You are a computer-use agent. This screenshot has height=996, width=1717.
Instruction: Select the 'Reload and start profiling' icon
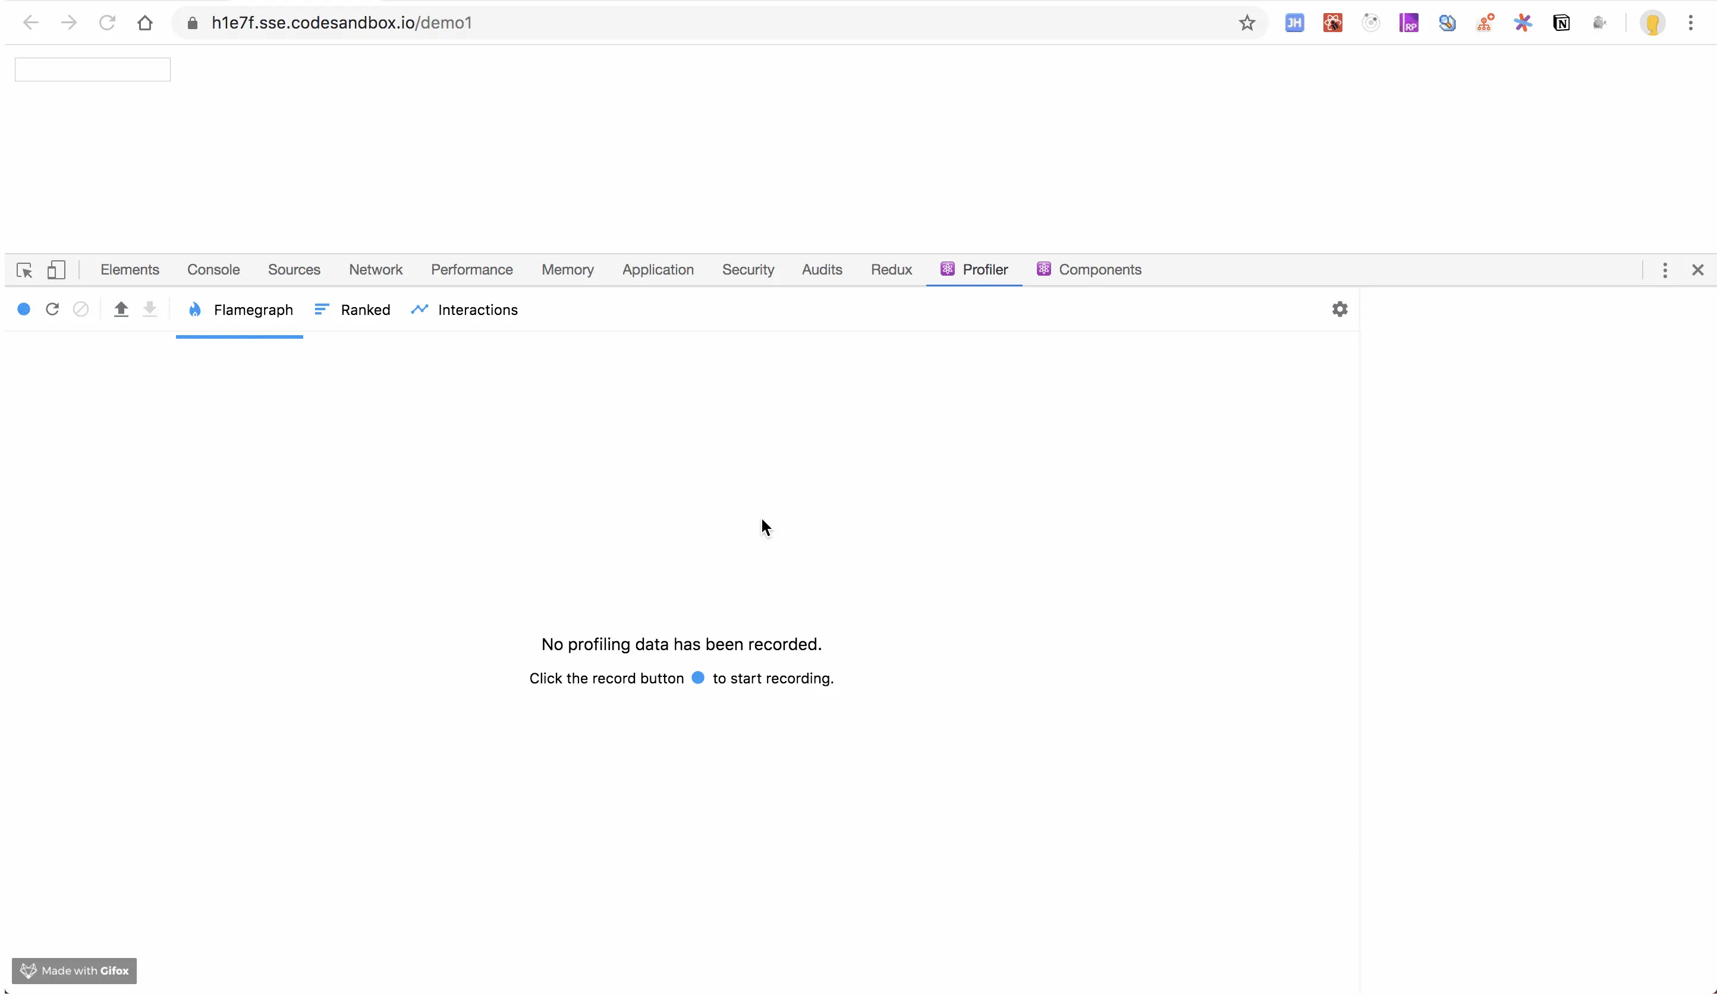point(52,309)
